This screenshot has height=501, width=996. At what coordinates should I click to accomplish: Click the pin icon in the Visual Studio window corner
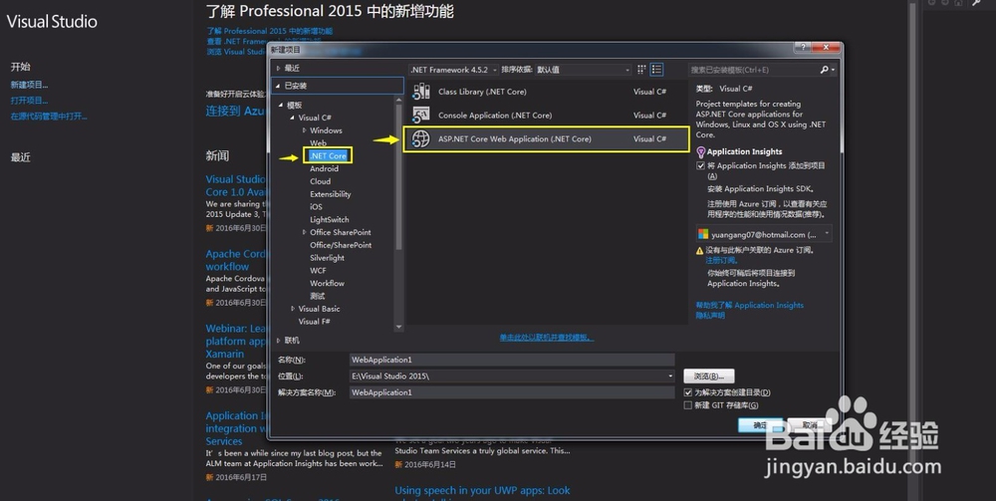(976, 3)
